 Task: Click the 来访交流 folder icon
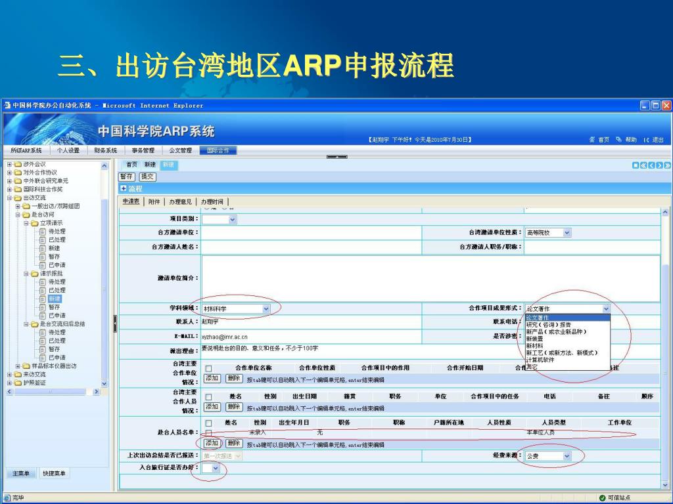pos(18,374)
